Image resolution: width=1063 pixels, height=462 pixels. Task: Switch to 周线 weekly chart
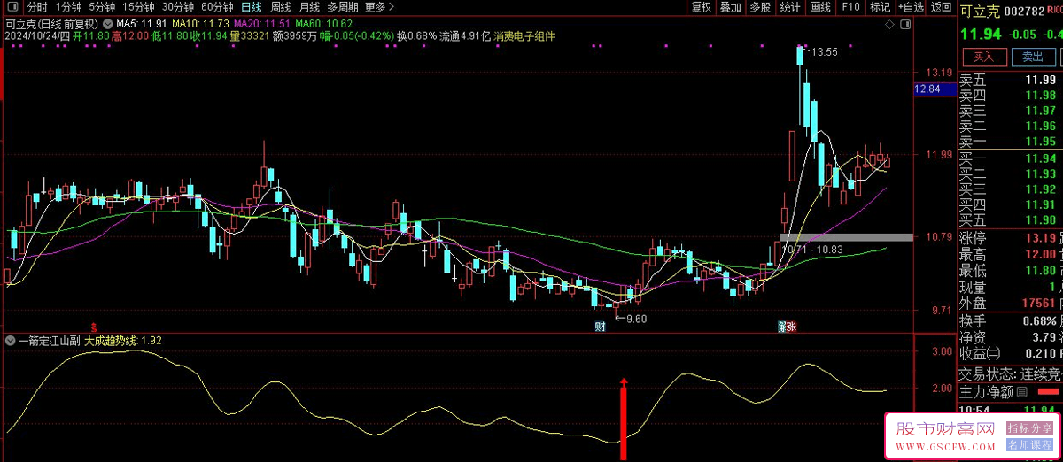click(280, 7)
